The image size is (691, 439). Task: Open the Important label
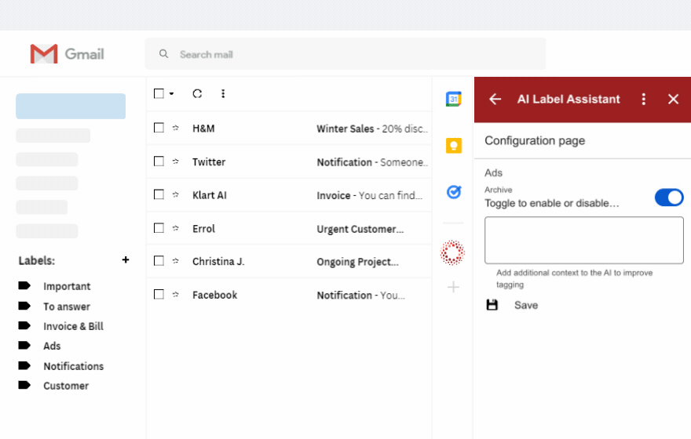click(67, 286)
